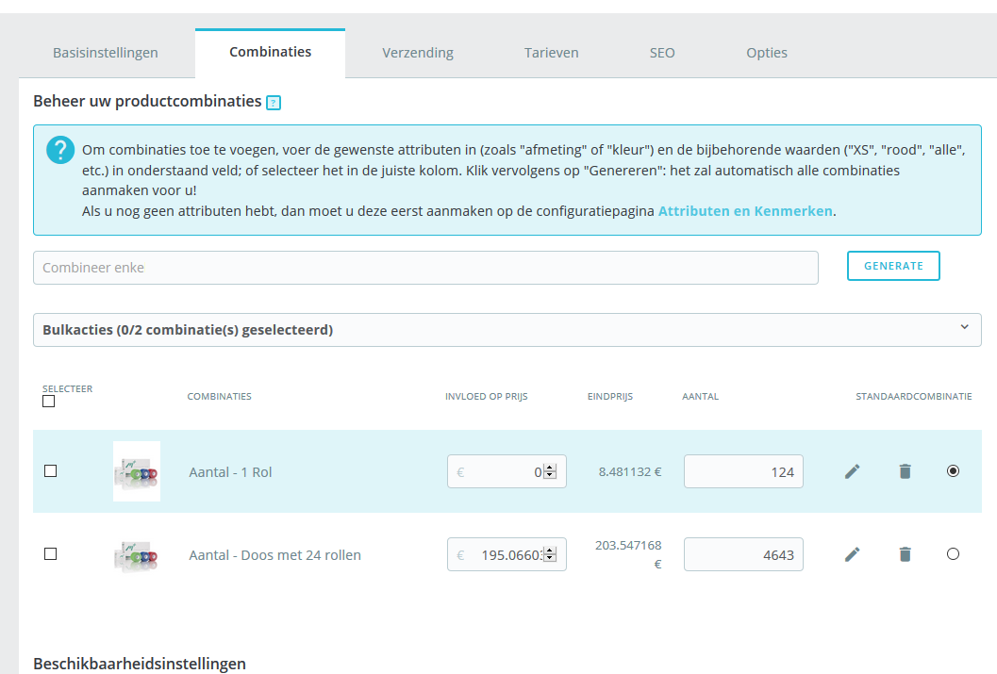
Task: Click the price impact stepper for Doos met 24 rollen
Action: pyautogui.click(x=550, y=554)
